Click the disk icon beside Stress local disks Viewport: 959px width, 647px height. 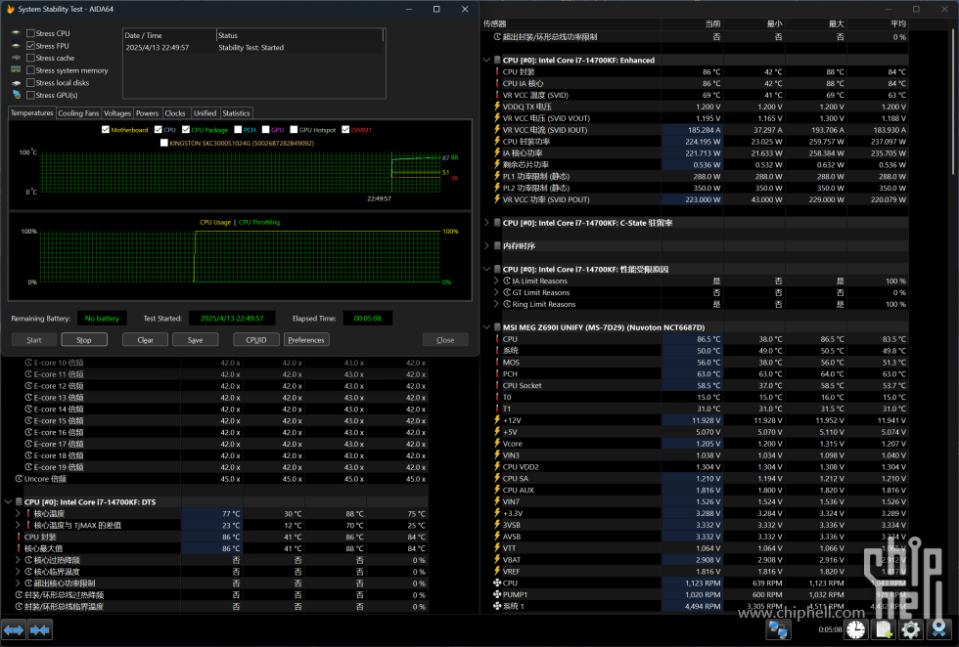point(16,82)
